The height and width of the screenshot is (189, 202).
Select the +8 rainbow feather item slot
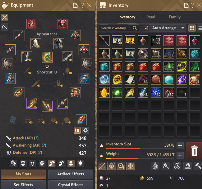81,120
